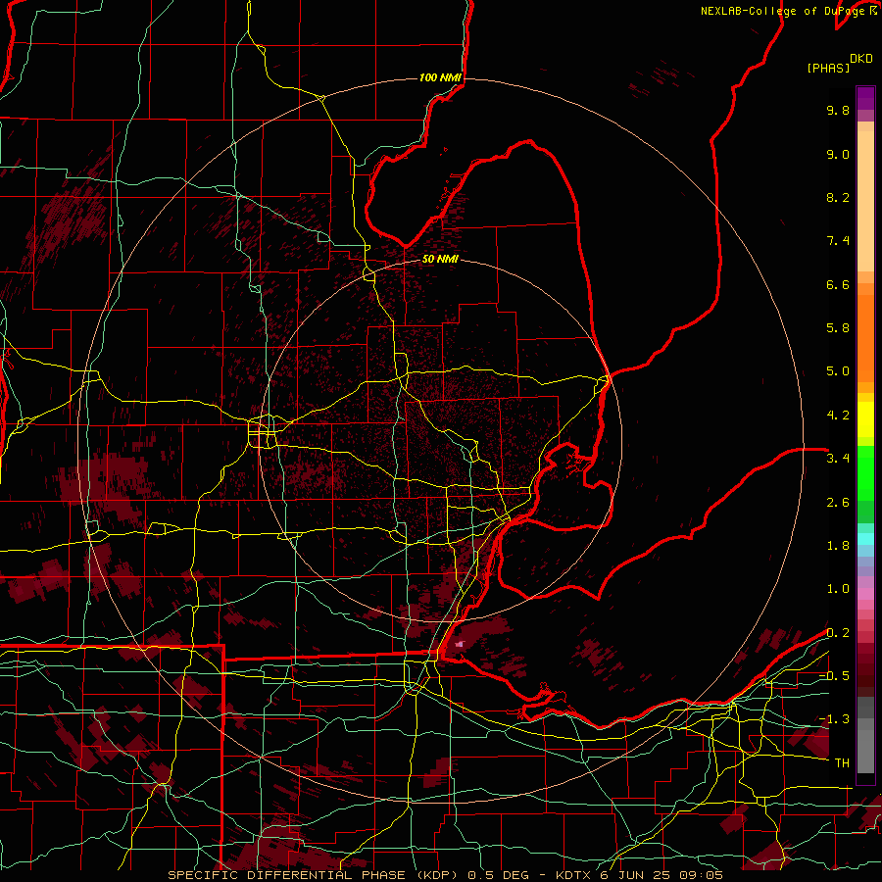
Task: Pick the orange band of the color bar
Action: 865,337
